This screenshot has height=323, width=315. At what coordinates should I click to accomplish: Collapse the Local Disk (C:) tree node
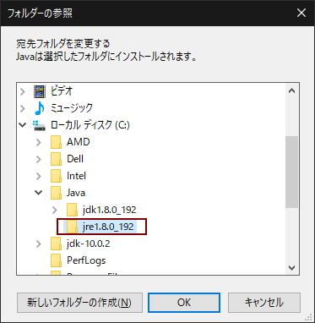click(x=23, y=125)
